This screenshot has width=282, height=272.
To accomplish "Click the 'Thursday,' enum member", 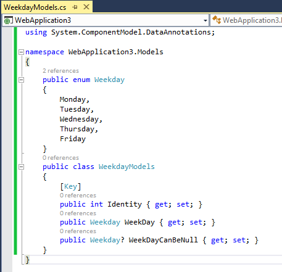I will pos(79,129).
